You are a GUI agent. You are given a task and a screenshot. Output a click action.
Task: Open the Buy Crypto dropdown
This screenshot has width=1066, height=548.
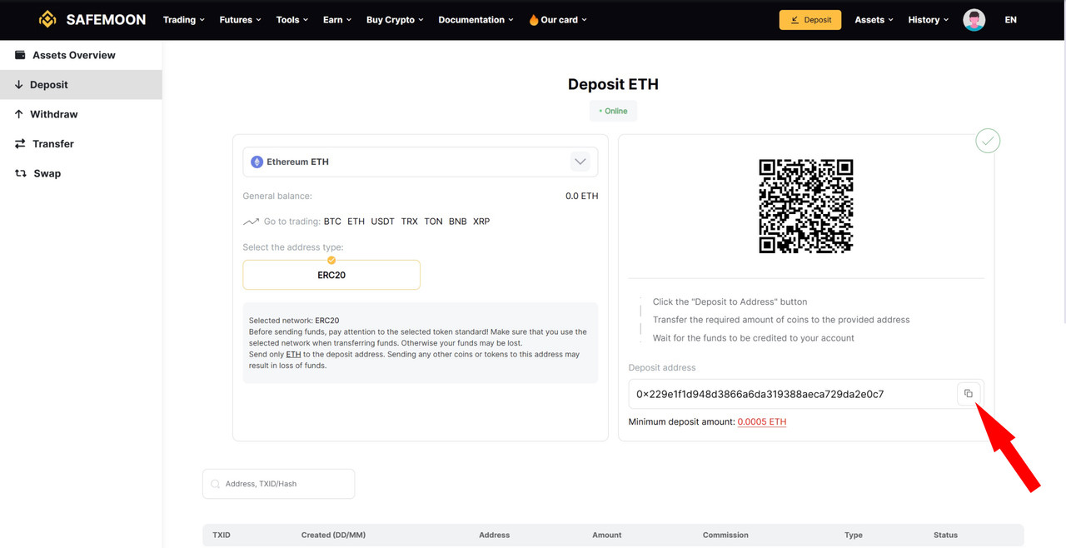click(395, 20)
